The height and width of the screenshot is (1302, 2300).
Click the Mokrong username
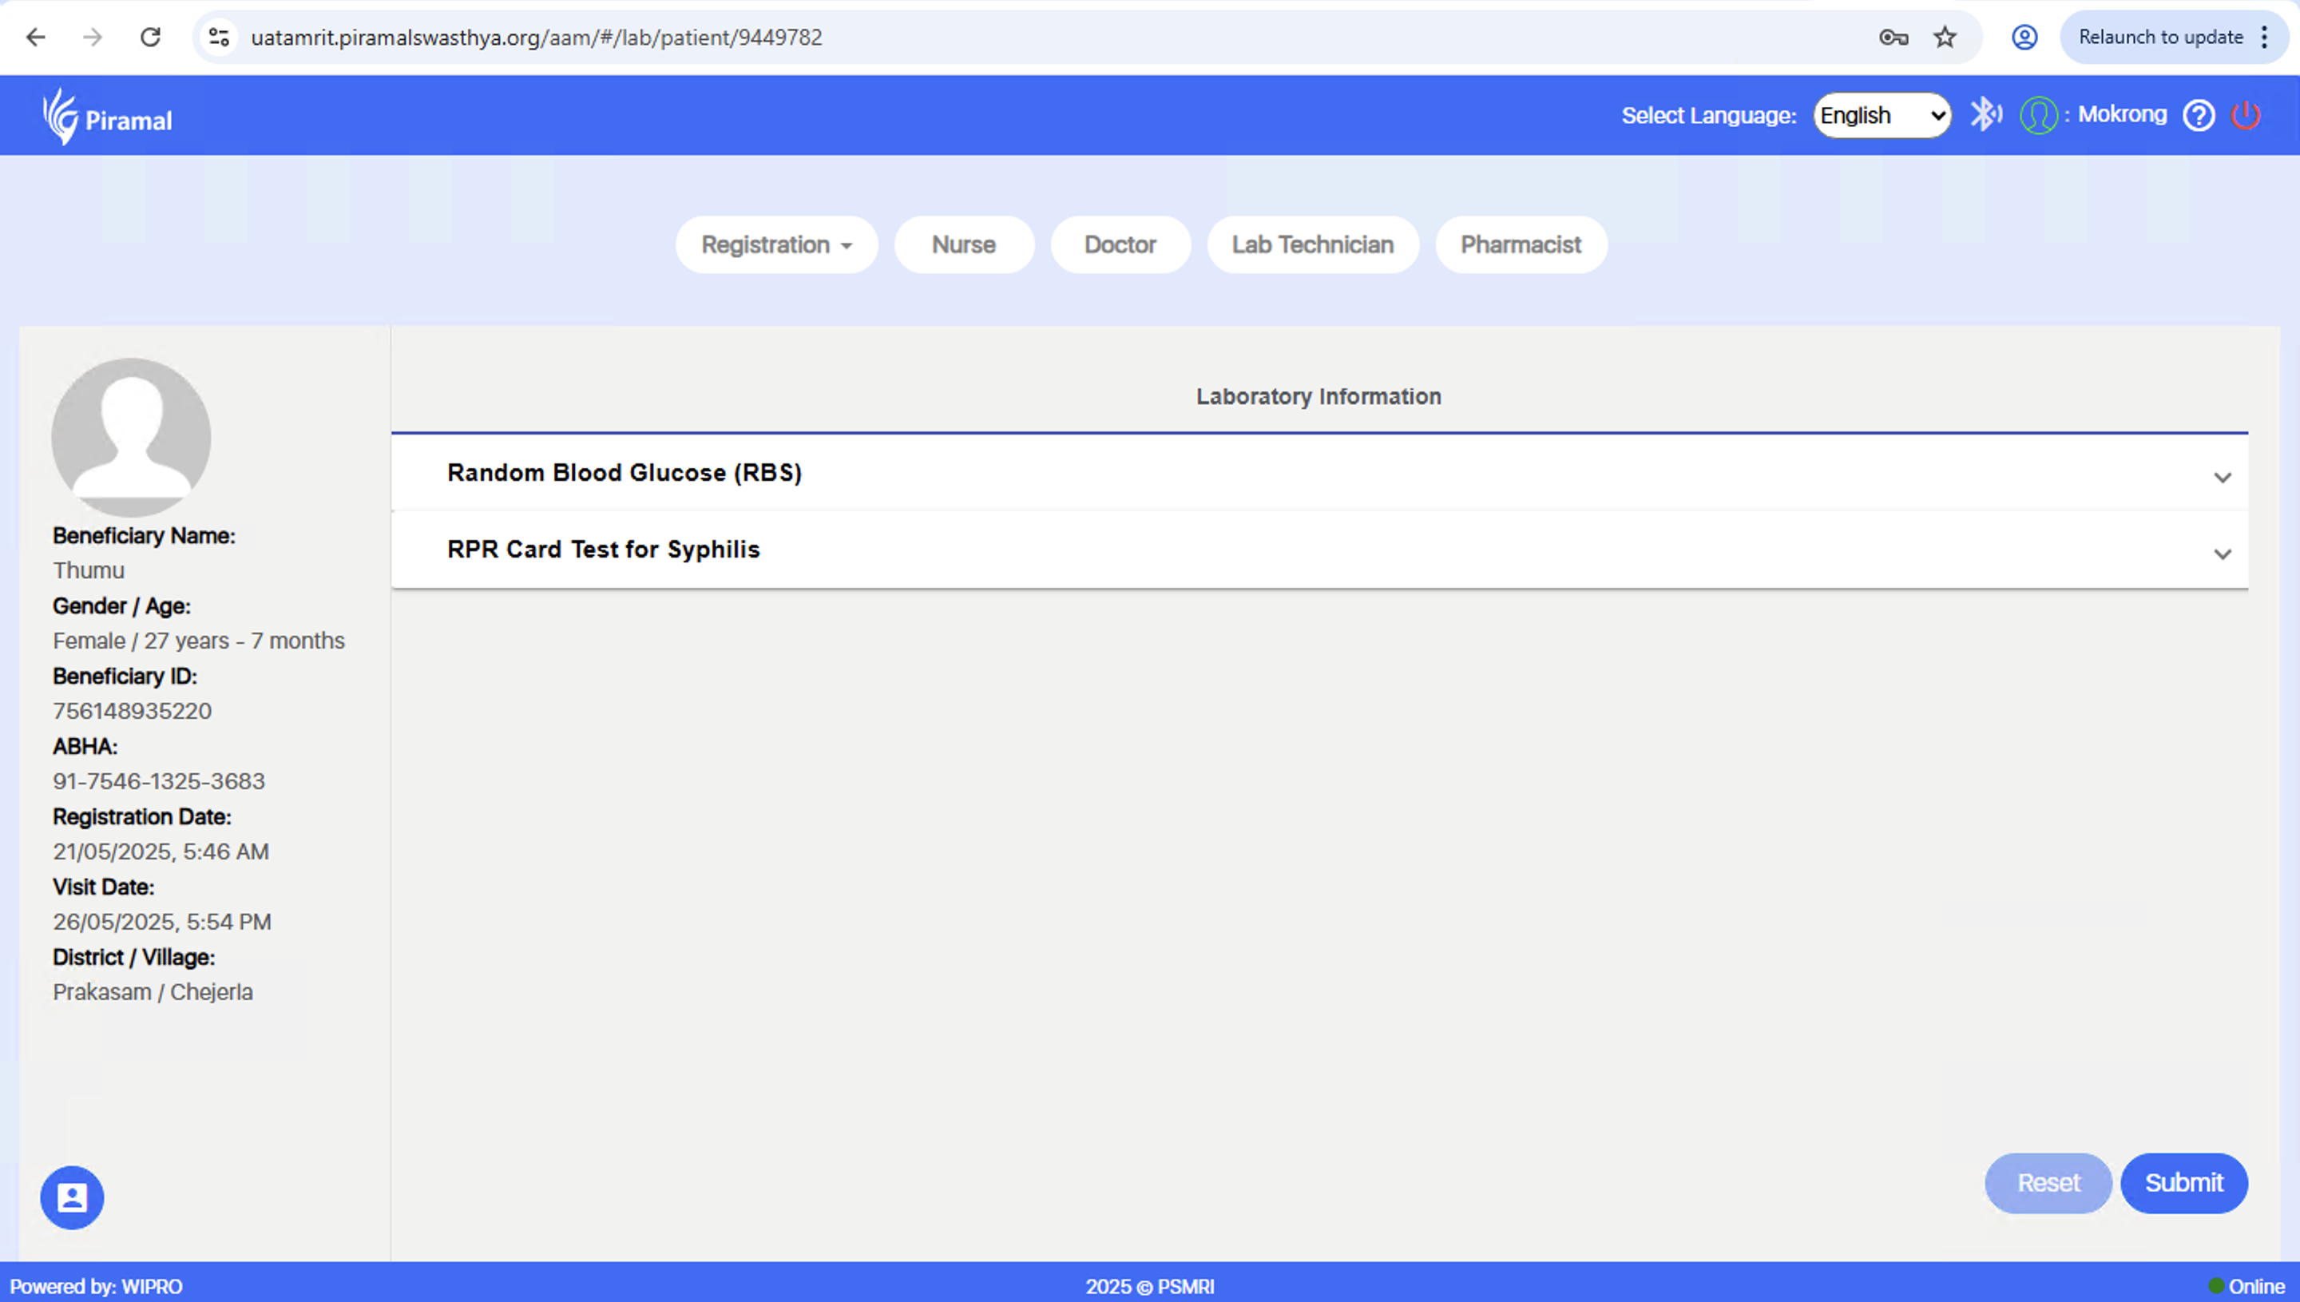coord(2122,114)
